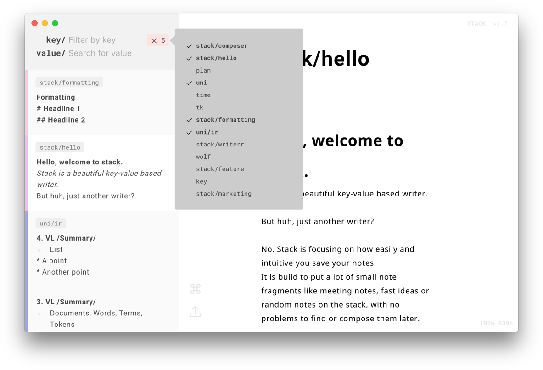Pick stack/writerr from key list

coord(220,145)
